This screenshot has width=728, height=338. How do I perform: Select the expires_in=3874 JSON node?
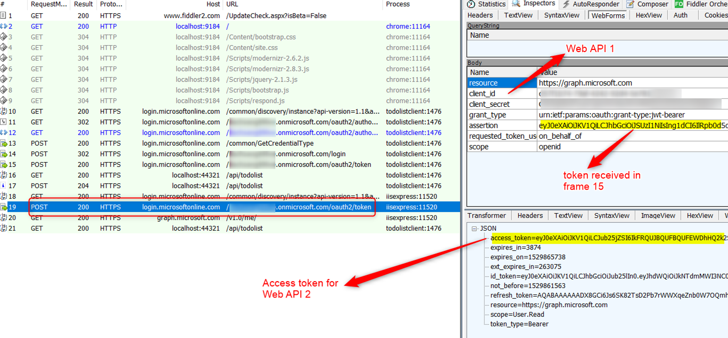(516, 248)
